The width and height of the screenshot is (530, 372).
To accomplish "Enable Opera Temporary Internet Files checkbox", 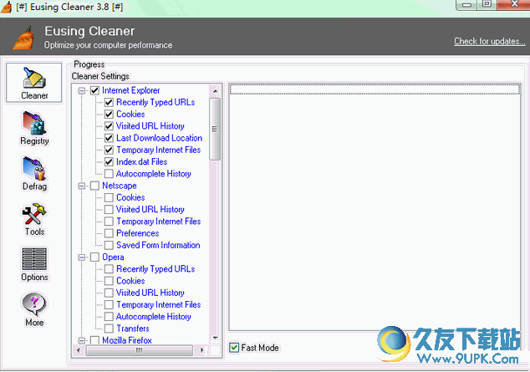I will pos(109,305).
